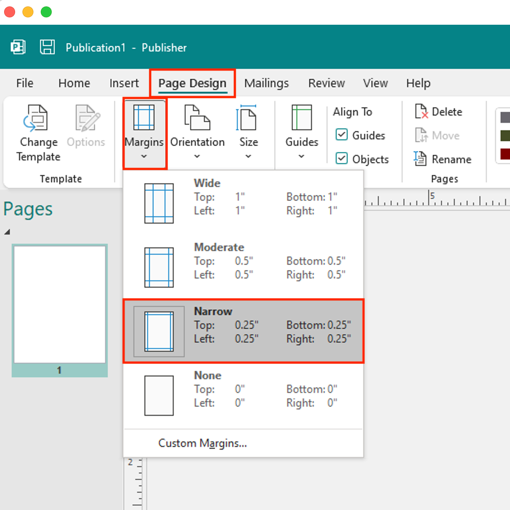Expand the Guides dropdown
The width and height of the screenshot is (510, 510).
[301, 156]
